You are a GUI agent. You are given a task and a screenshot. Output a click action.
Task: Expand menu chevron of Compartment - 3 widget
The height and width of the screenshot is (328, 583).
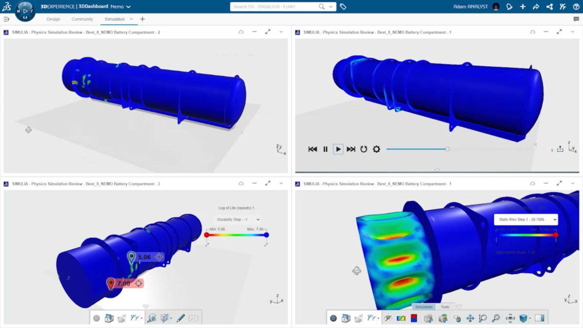281,184
